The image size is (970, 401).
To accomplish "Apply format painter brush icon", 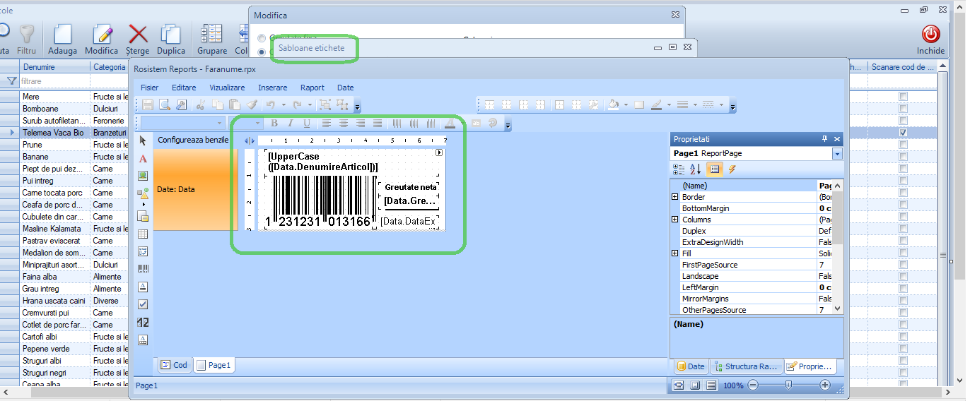I will [x=252, y=104].
